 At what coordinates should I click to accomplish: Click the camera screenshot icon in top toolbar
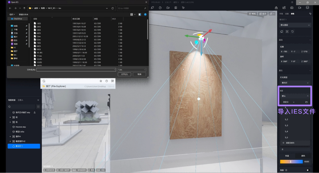click(292, 7)
